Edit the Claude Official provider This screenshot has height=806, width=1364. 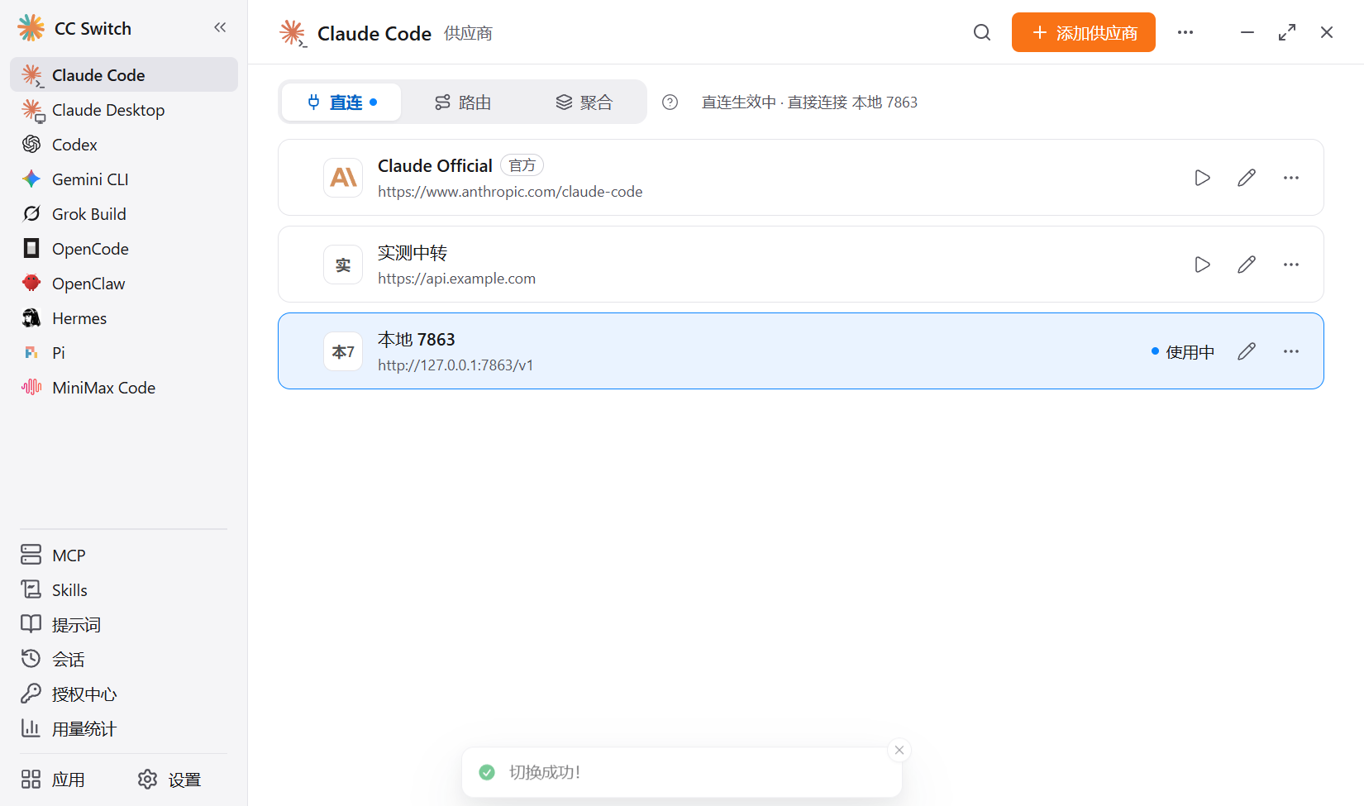coord(1247,178)
